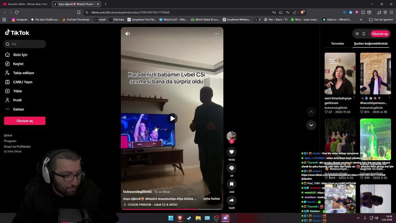
Task: Go to the previous video with up chevron
Action: click(x=311, y=112)
